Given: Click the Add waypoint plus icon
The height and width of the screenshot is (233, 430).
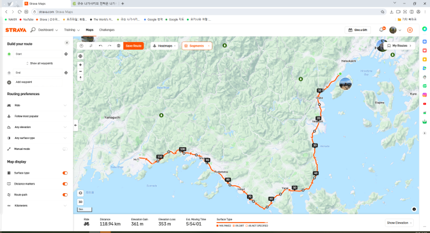Looking at the screenshot, I should tap(9, 82).
